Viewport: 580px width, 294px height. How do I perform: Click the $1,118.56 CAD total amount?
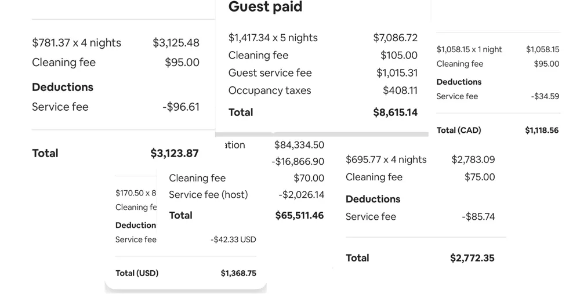pos(542,130)
